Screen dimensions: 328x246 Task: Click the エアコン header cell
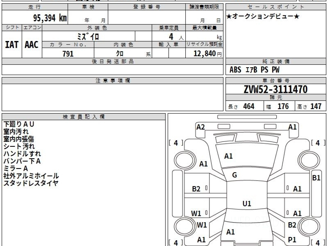pyautogui.click(x=32, y=28)
